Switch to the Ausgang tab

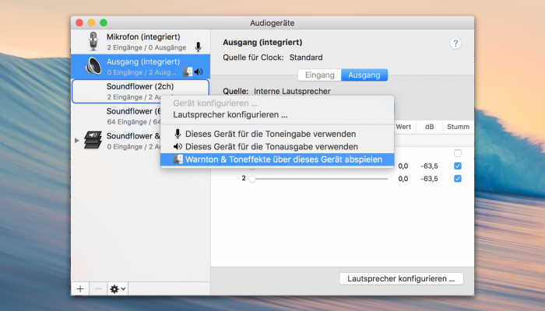pyautogui.click(x=364, y=75)
